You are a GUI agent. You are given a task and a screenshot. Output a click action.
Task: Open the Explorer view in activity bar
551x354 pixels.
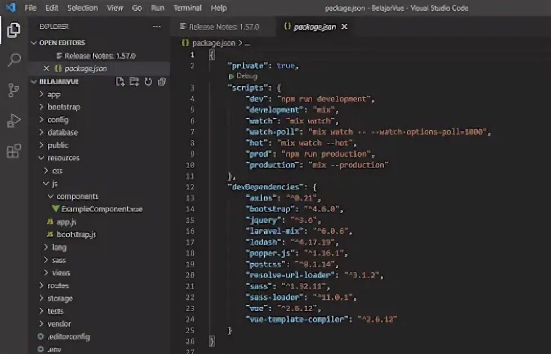pyautogui.click(x=14, y=30)
